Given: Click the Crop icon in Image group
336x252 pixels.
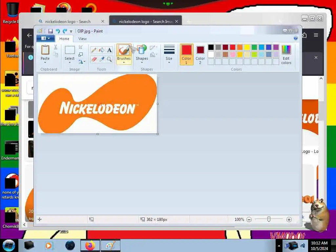Looking at the screenshot, I should [81, 47].
